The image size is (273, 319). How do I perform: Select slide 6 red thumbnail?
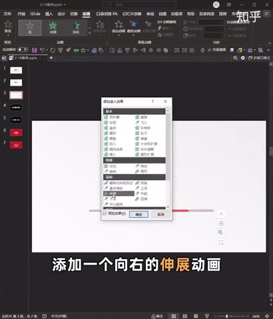(16, 132)
